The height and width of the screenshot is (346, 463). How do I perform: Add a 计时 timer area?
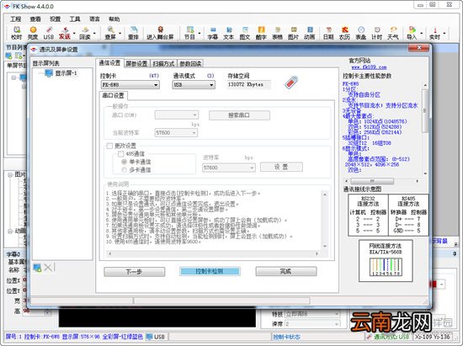click(377, 33)
